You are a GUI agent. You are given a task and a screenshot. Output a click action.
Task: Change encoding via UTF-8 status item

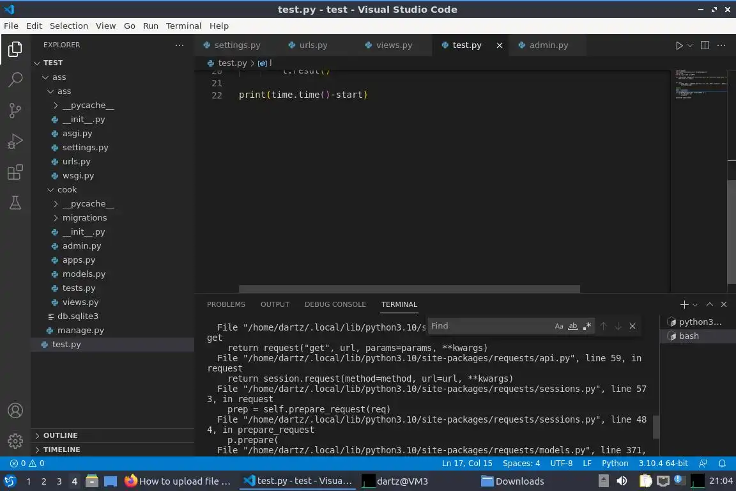pos(562,464)
